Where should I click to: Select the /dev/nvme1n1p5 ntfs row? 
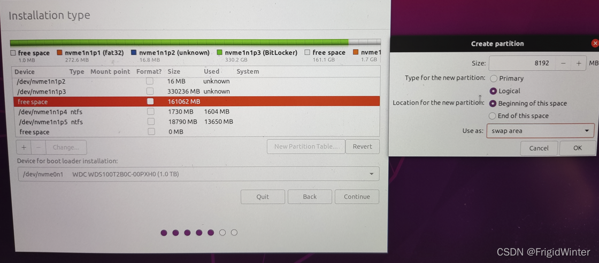pos(196,122)
